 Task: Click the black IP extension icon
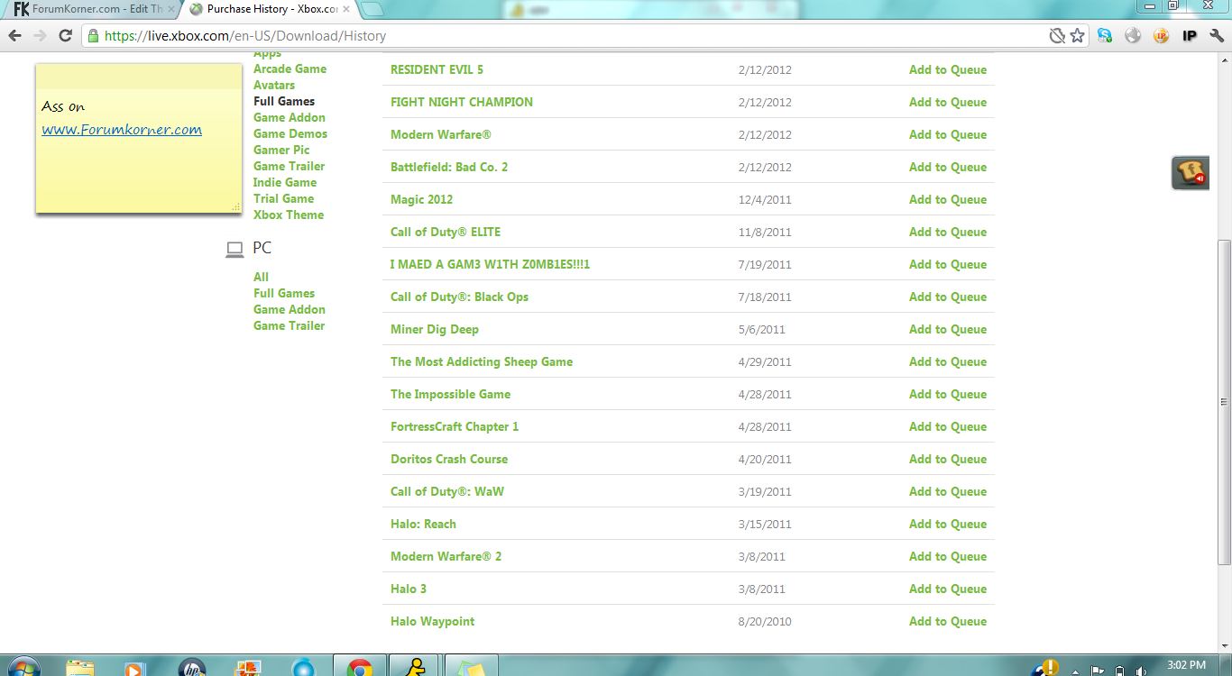click(1189, 36)
